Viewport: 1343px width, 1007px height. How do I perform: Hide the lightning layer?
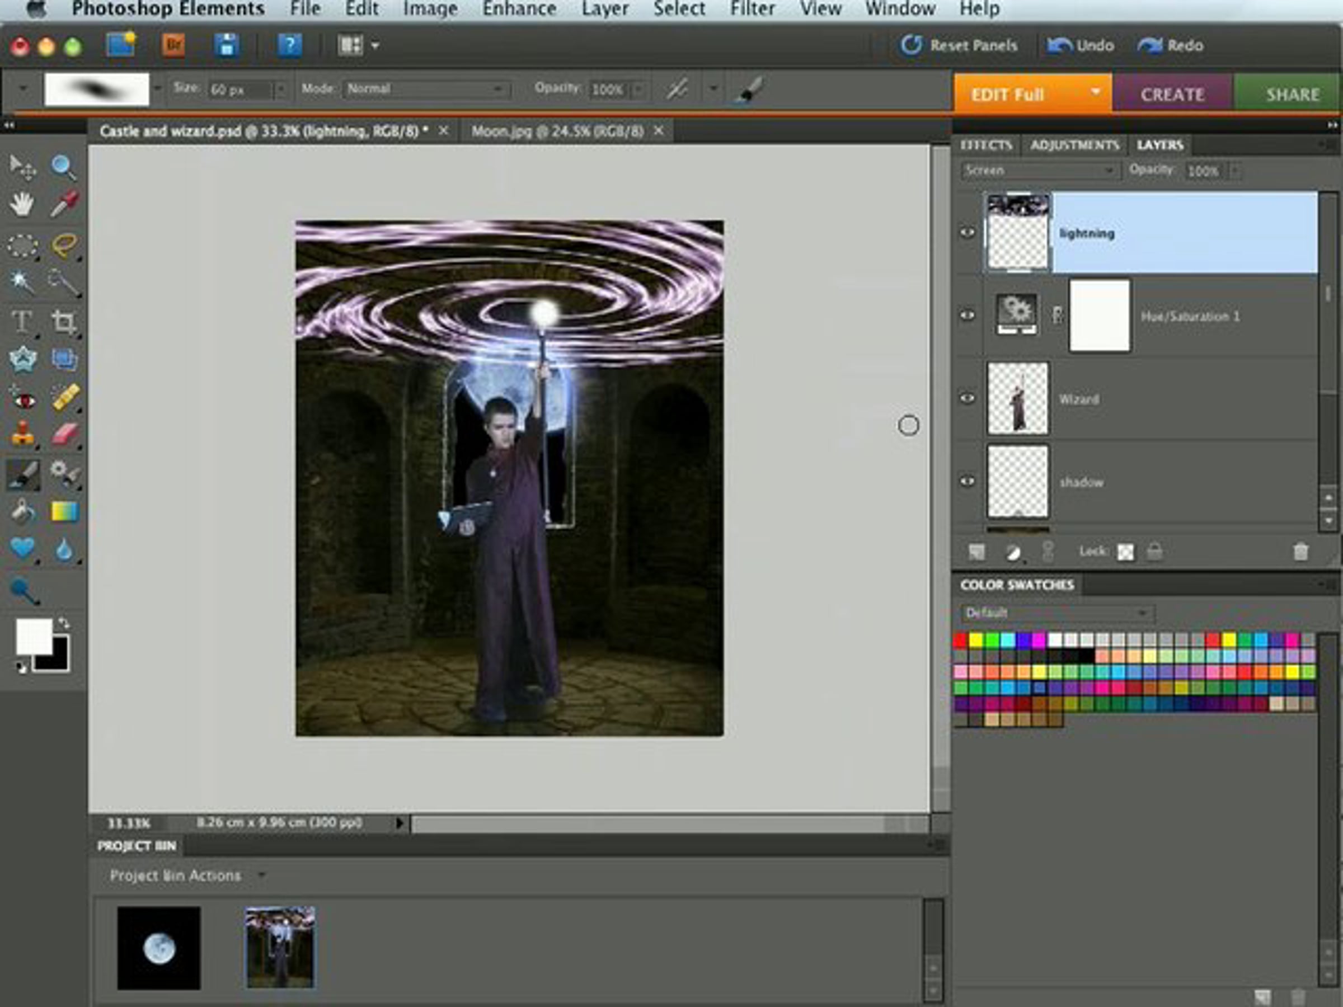967,233
